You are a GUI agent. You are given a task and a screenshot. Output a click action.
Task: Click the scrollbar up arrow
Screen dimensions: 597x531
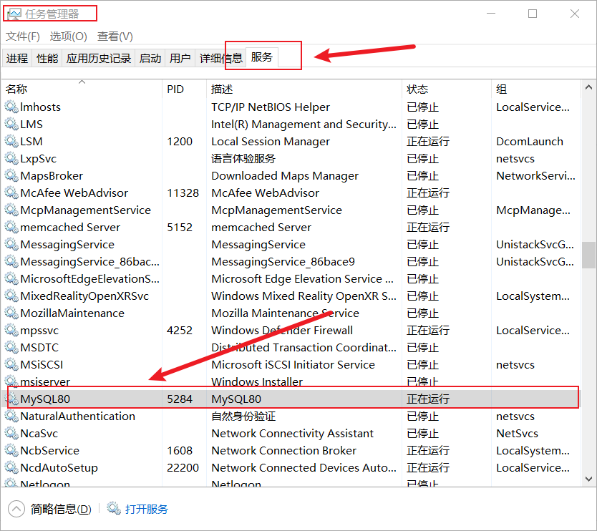tap(588, 87)
